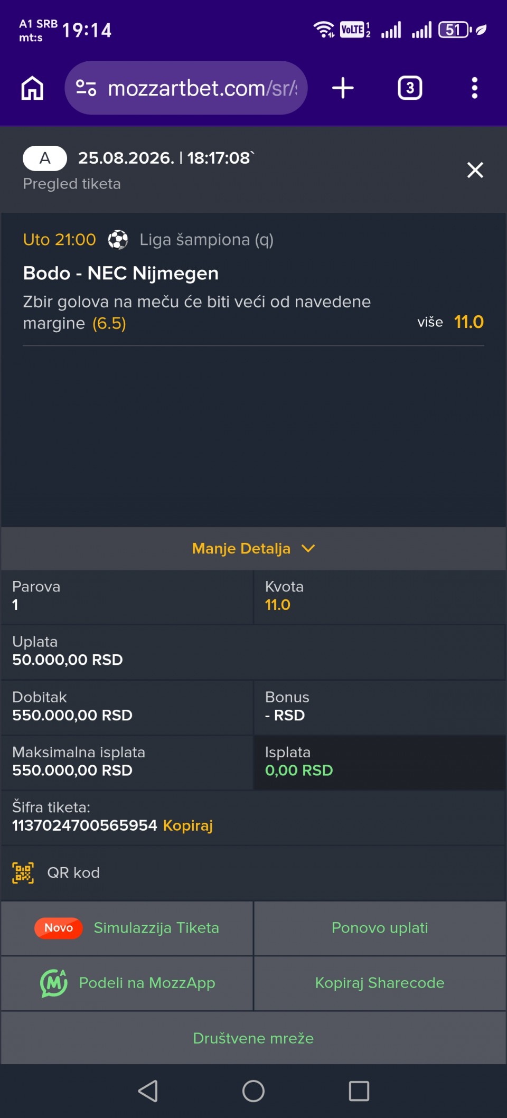Collapse details with Manje Detalja chevron
This screenshot has height=1118, width=507.
308,548
